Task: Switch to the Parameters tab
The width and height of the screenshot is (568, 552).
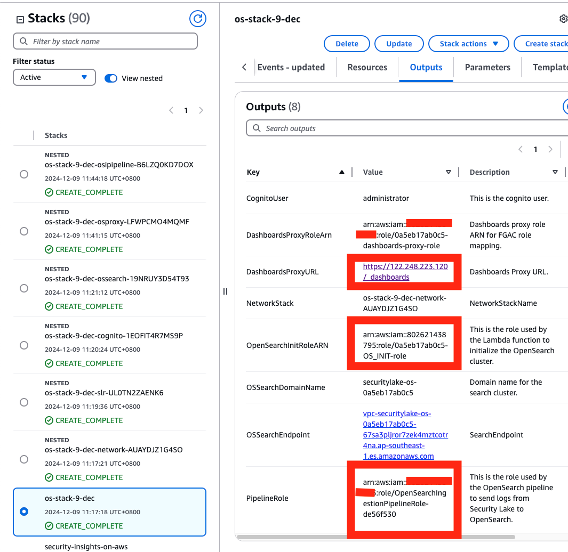Action: 487,67
